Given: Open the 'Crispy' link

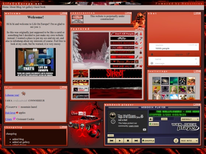Looking at the screenshot, I should (9, 119).
